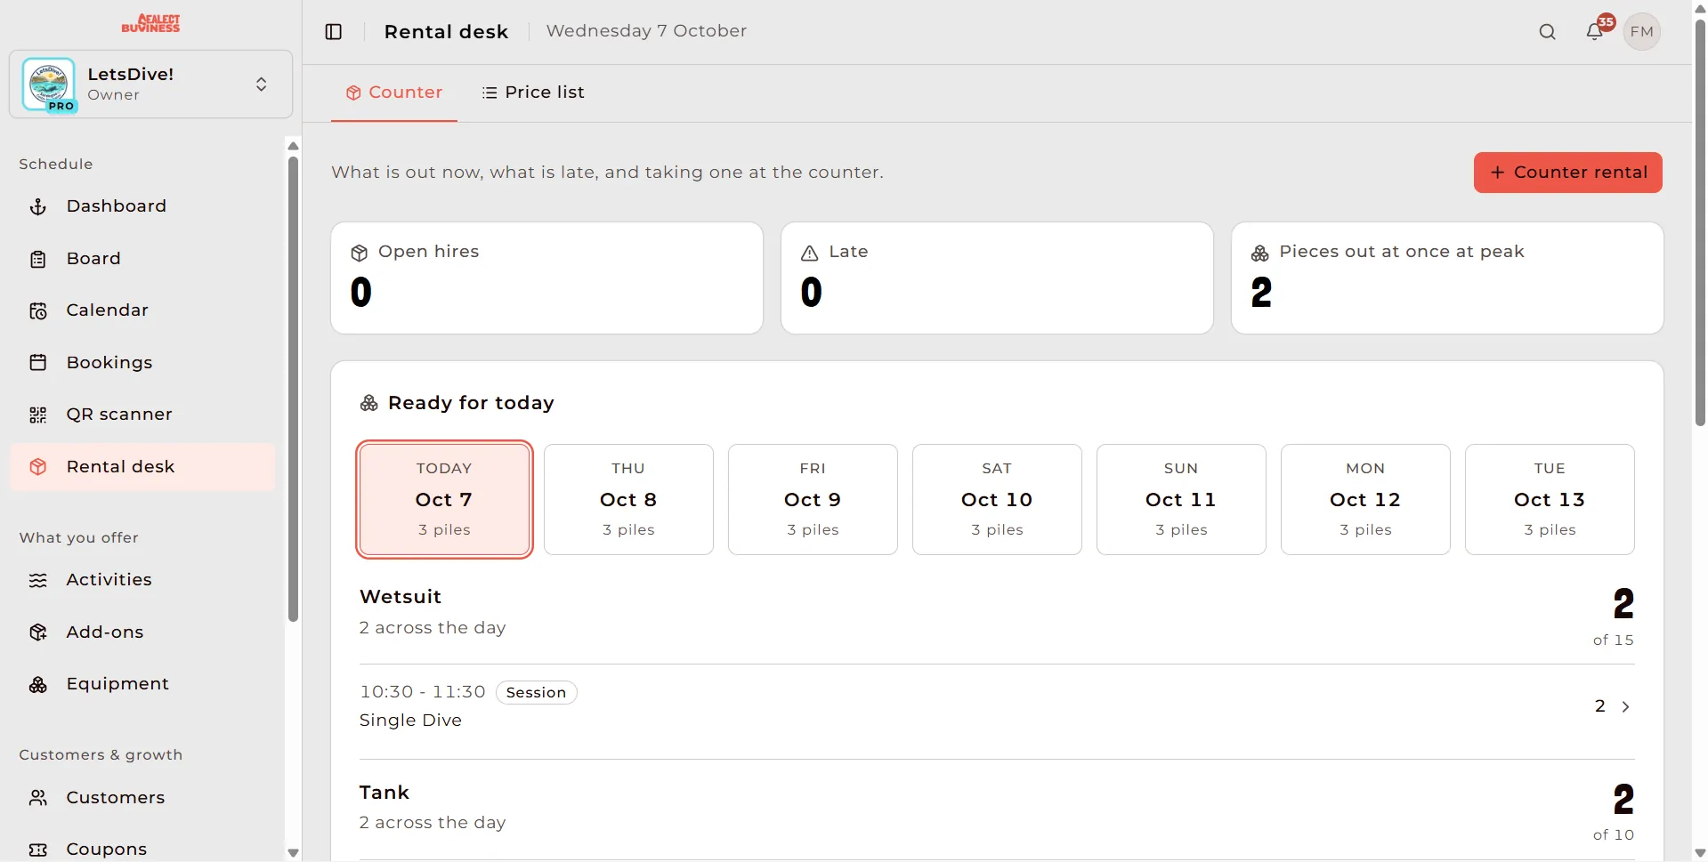Pick the Sun Oct 11 day card
The image size is (1708, 862).
(1181, 499)
